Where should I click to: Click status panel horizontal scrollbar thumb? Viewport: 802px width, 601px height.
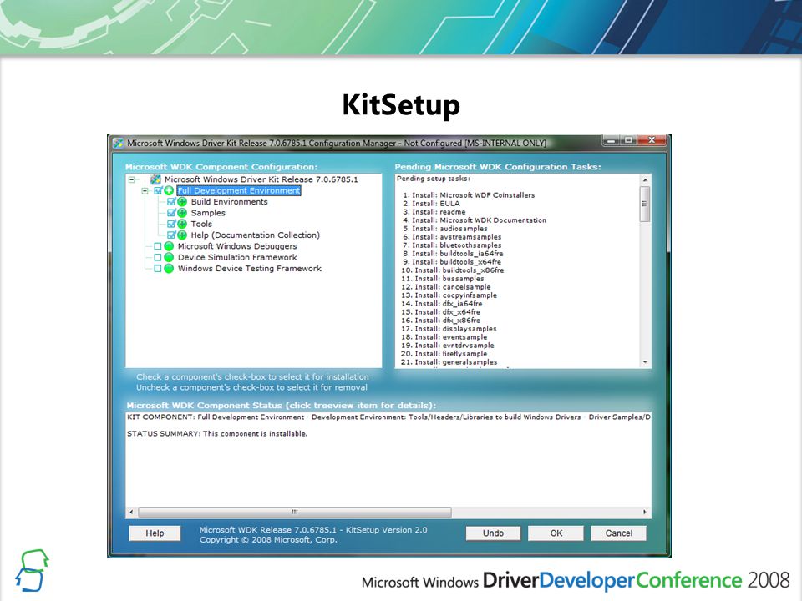pyautogui.click(x=295, y=512)
